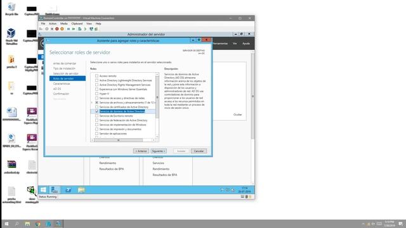
Task: Open the guest VM Start button
Action: pos(43,190)
